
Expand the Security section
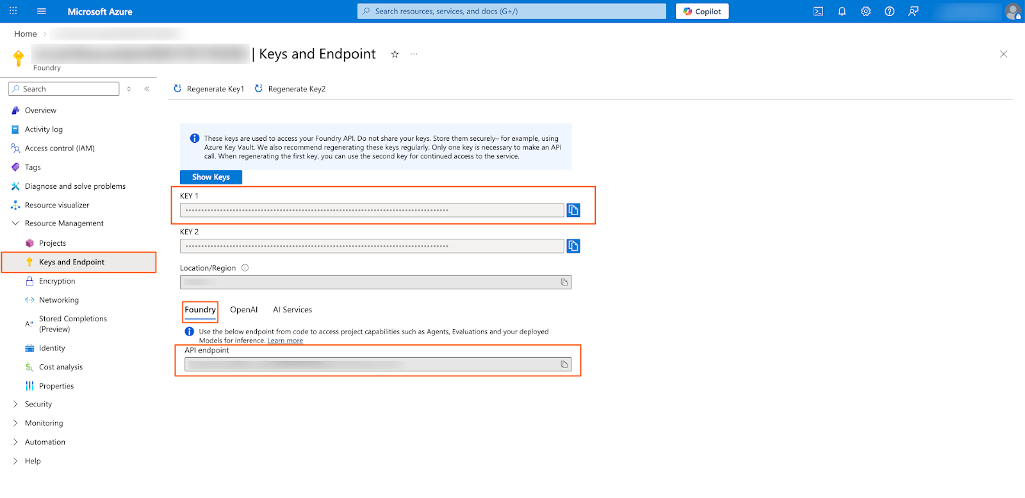click(x=15, y=405)
